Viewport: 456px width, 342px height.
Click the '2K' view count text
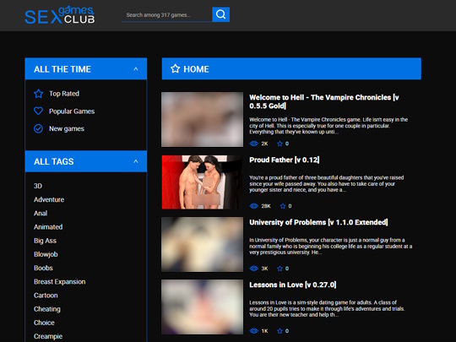click(264, 144)
